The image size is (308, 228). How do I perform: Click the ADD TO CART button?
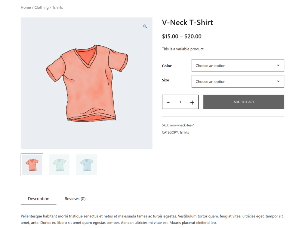(244, 102)
